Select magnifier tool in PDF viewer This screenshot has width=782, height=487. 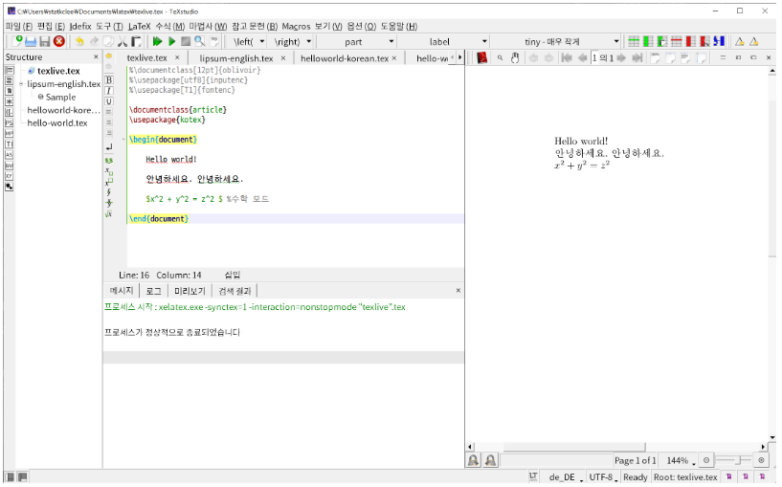tap(500, 57)
